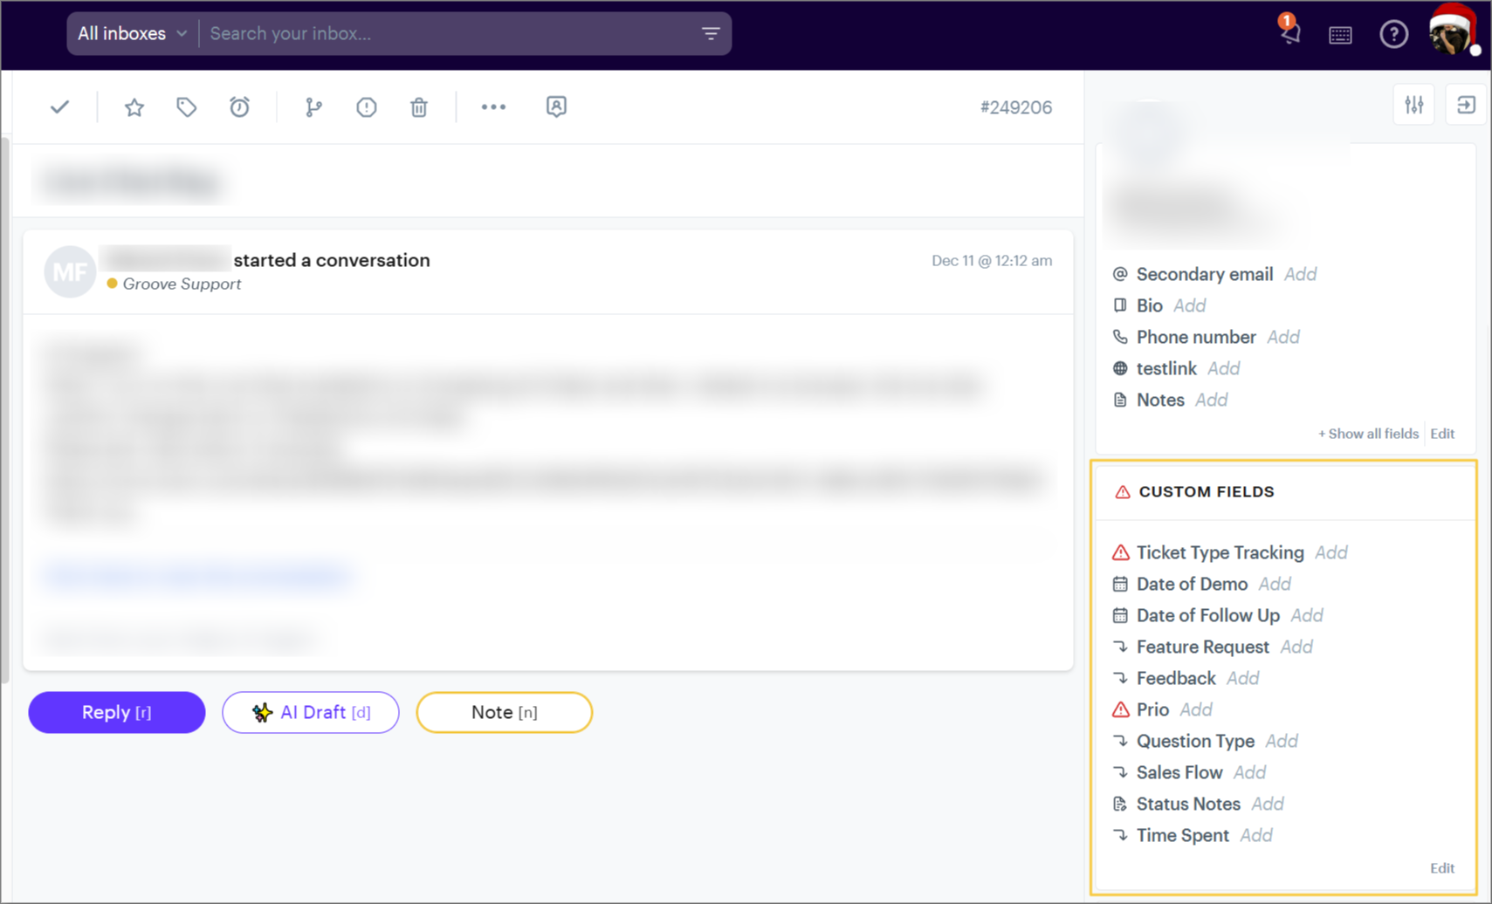The image size is (1492, 904).
Task: Click the Date of Follow Up calendar icon
Action: (1120, 615)
